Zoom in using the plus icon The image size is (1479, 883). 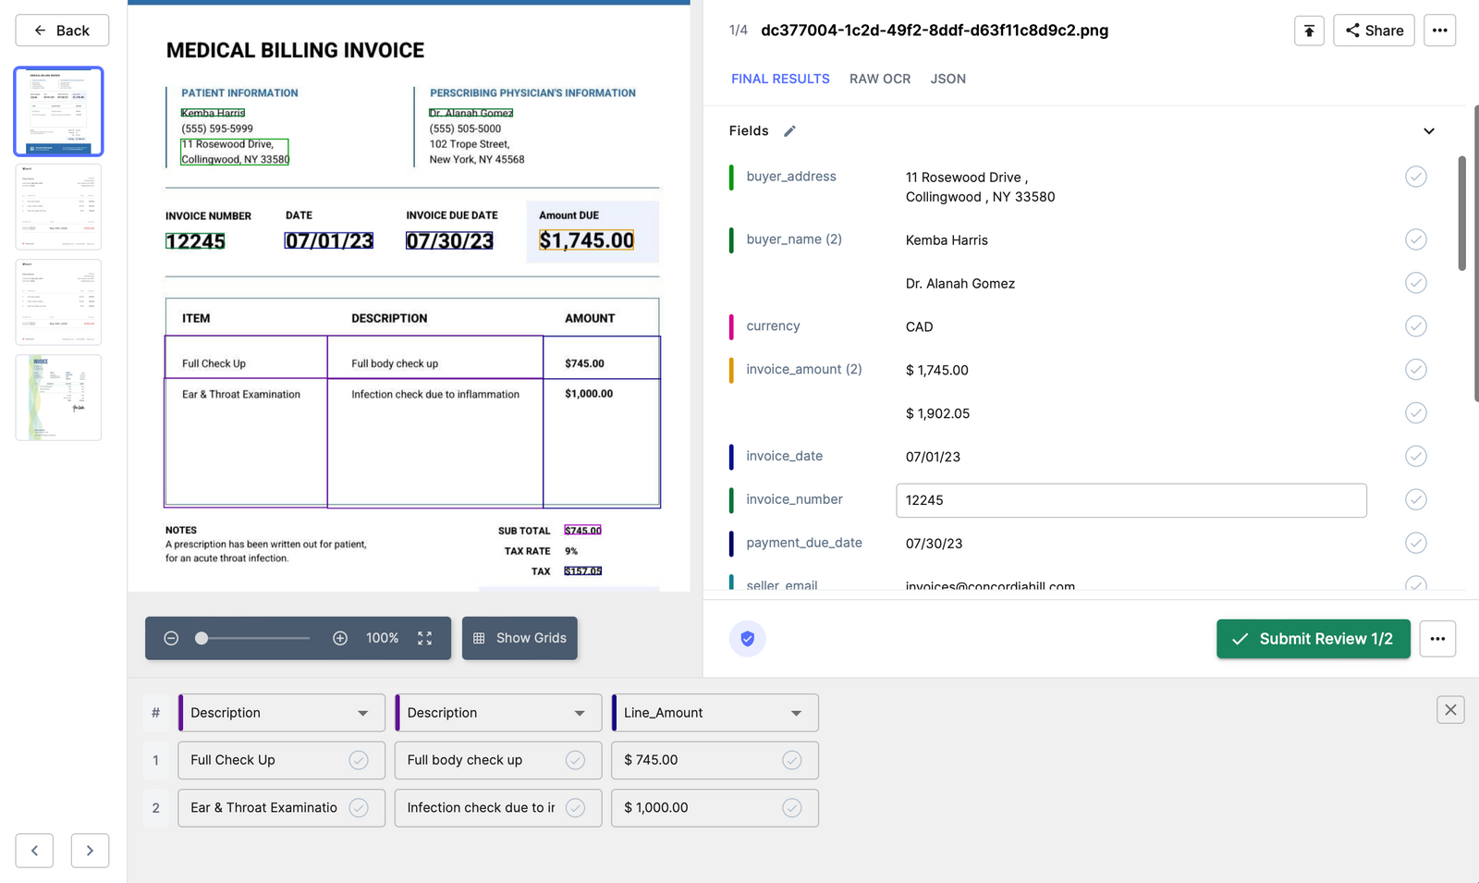pyautogui.click(x=340, y=638)
